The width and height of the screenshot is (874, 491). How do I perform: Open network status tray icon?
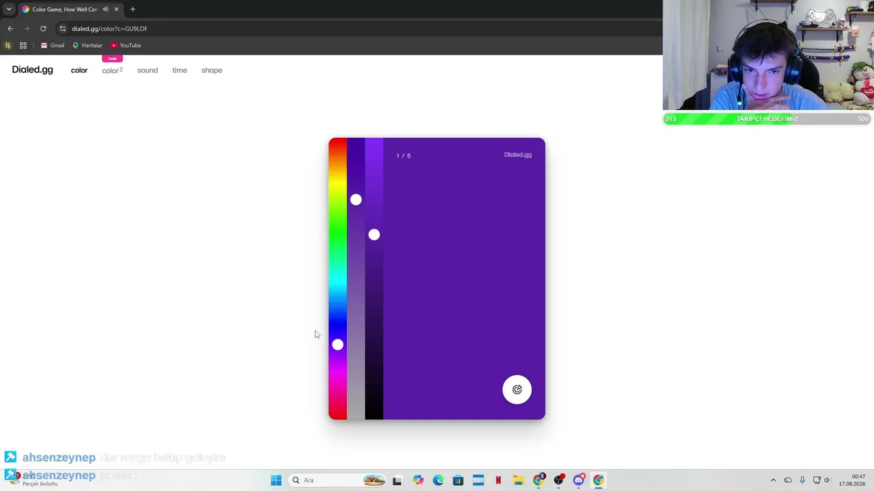point(817,480)
